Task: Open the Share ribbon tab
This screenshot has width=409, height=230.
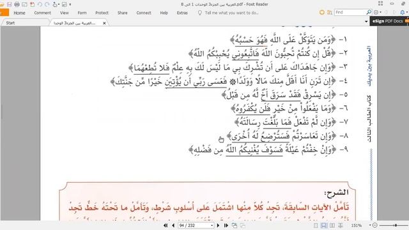Action: coord(122,13)
